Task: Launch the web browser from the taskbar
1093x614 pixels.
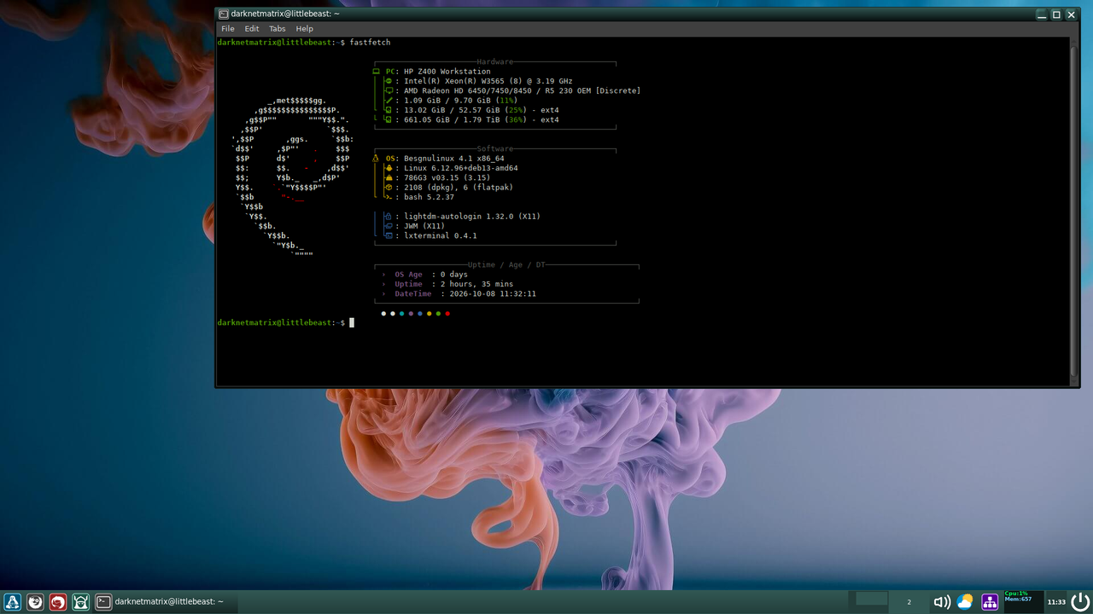Action: [x=35, y=602]
